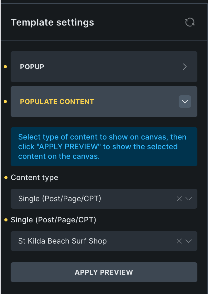Click the Single (Post/Page/CPT) label above the second field

(53, 220)
